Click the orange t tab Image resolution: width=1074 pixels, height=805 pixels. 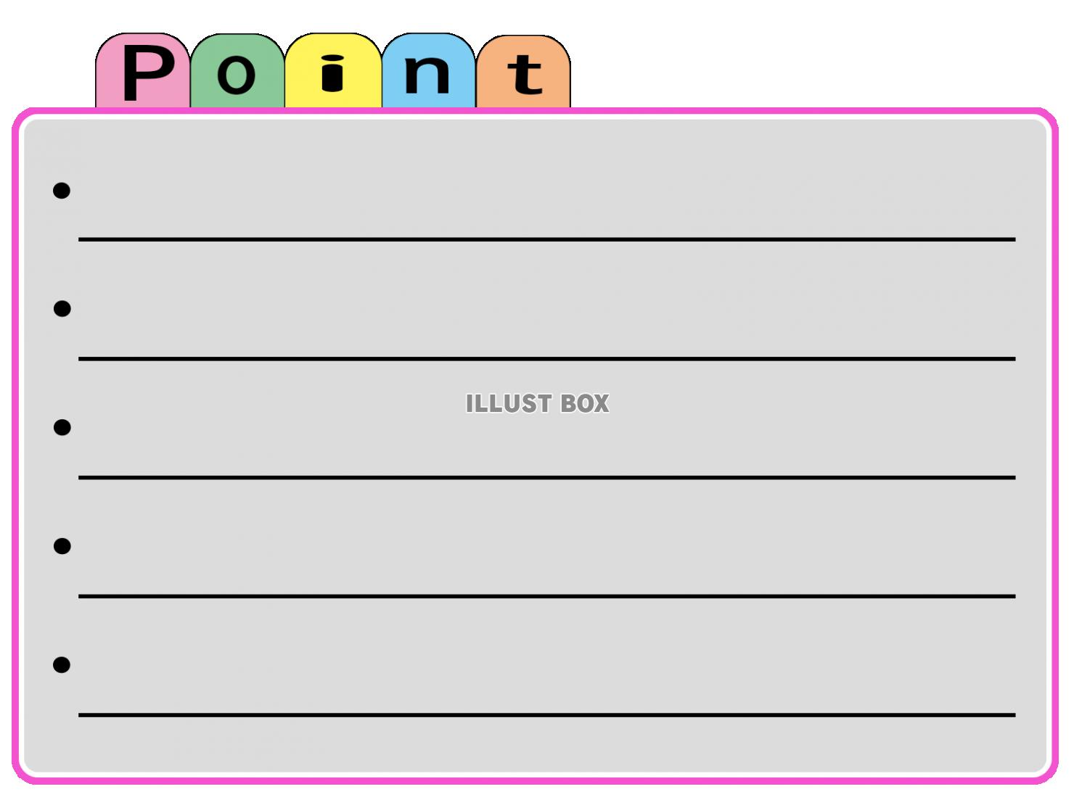[x=523, y=72]
